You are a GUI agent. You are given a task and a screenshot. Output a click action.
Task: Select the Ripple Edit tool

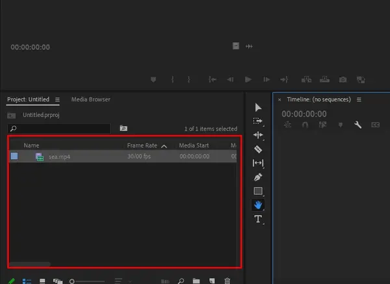click(258, 135)
